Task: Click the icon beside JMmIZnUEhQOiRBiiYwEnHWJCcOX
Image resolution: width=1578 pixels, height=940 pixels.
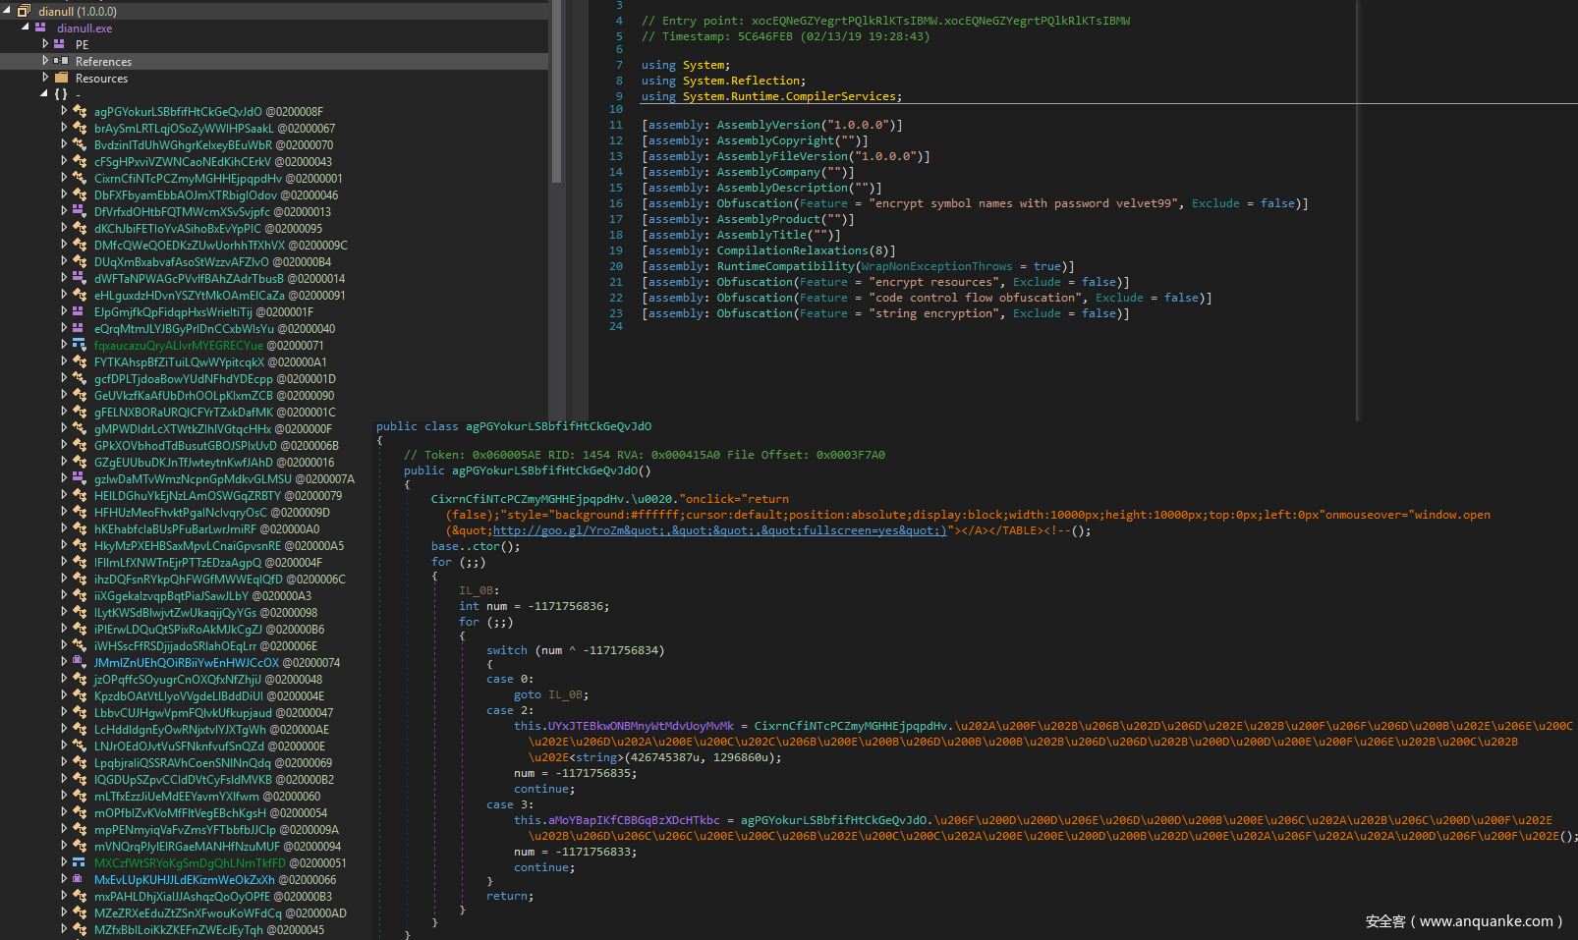Action: click(80, 663)
